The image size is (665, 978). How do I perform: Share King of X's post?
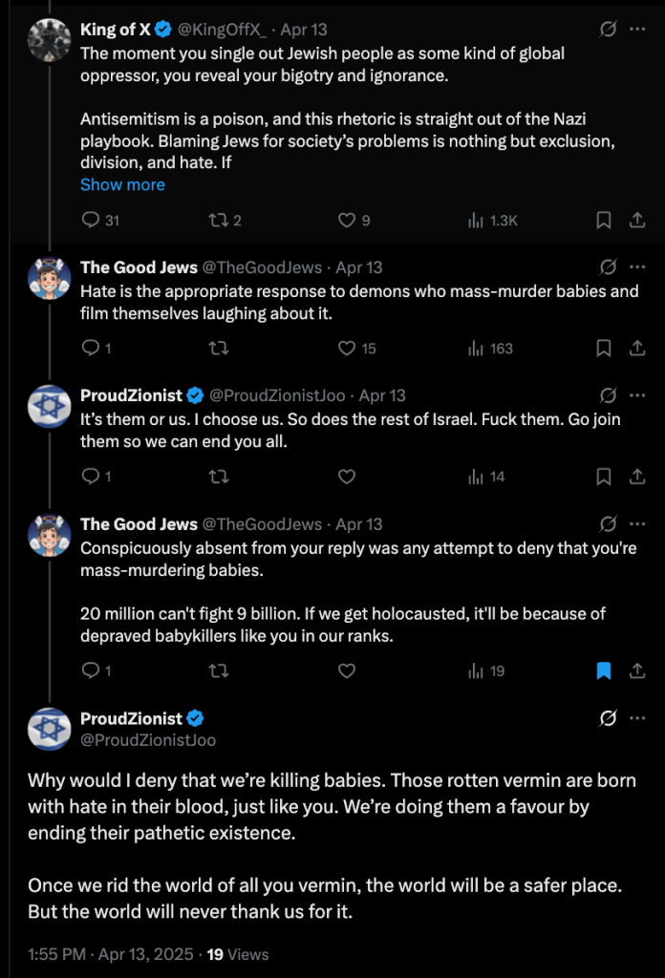coord(636,221)
